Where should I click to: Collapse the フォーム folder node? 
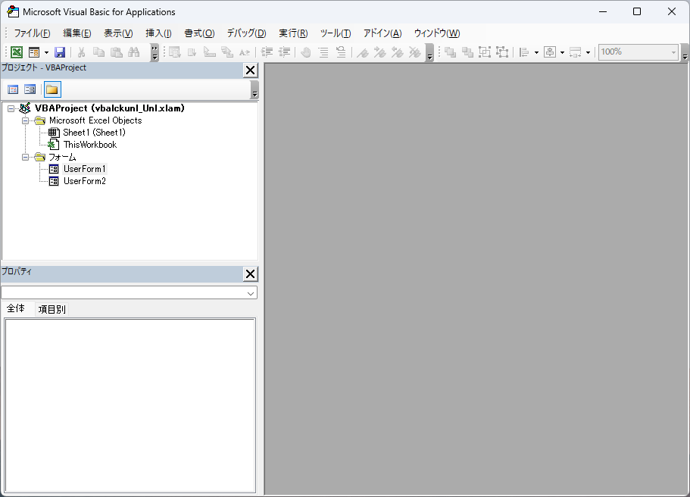pyautogui.click(x=25, y=157)
